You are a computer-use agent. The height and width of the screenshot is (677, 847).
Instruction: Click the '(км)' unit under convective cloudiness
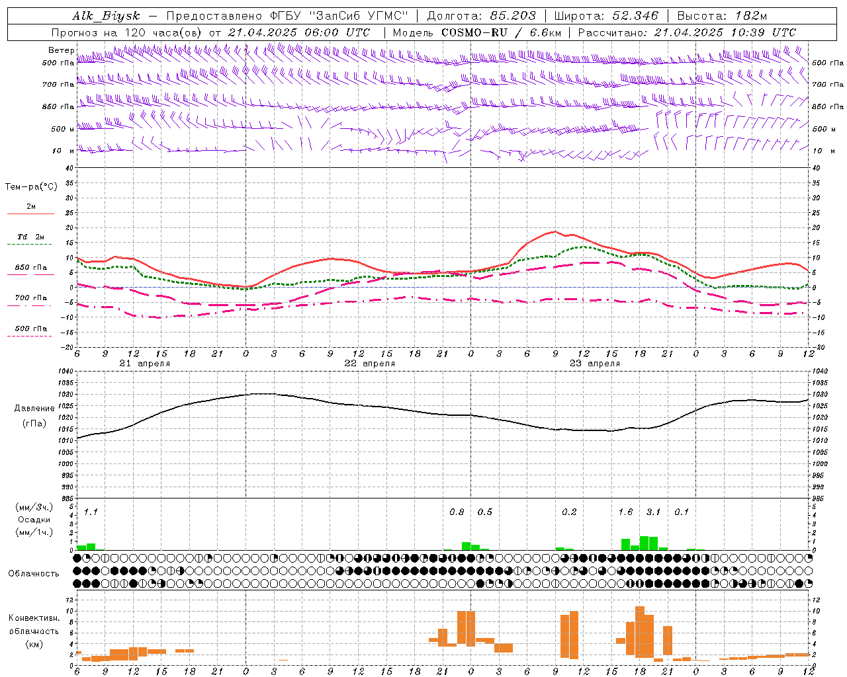coord(34,644)
